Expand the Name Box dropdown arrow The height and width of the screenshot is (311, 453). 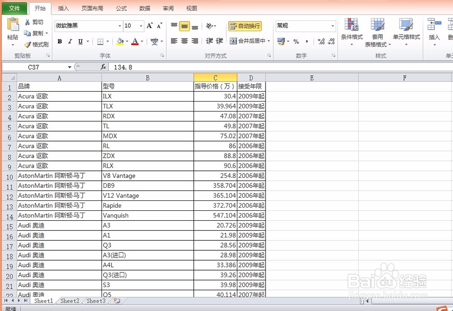tap(69, 68)
